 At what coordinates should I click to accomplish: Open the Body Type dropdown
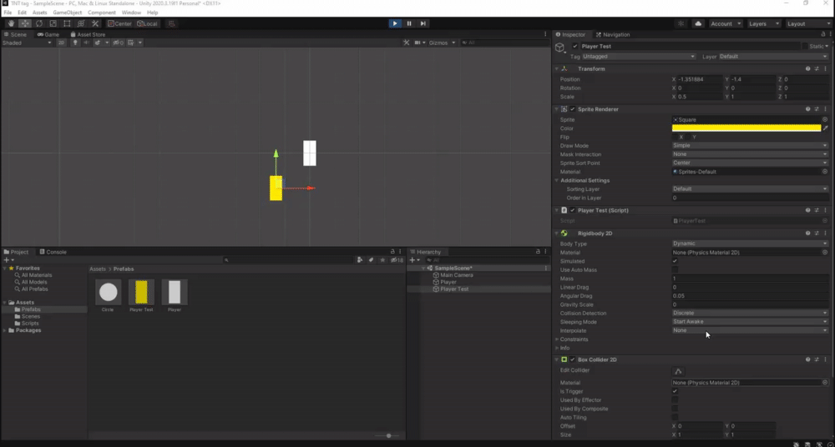[751, 244]
